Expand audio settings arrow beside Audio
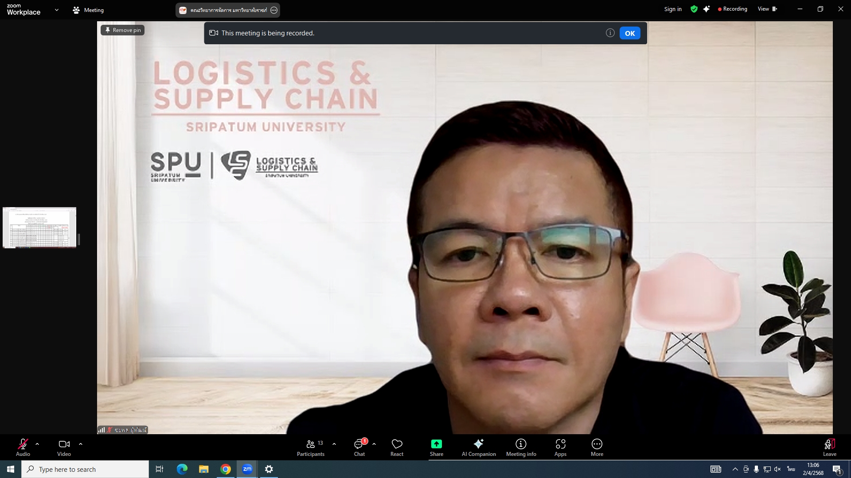Viewport: 851px width, 478px height. [37, 443]
